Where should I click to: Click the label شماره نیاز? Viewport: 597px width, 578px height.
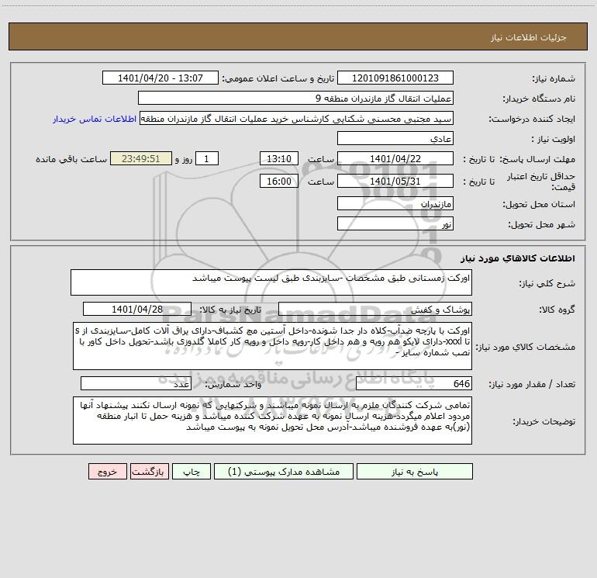554,79
